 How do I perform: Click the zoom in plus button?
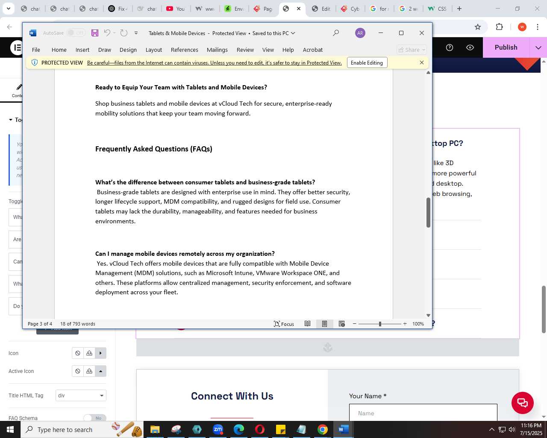tap(405, 324)
